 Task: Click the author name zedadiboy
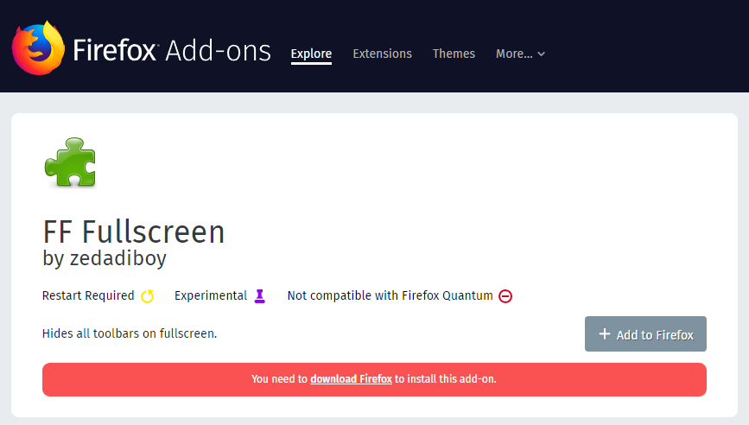[x=118, y=258]
